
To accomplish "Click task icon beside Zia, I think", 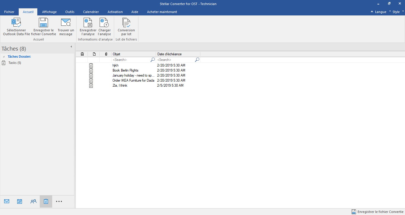I will [x=91, y=85].
